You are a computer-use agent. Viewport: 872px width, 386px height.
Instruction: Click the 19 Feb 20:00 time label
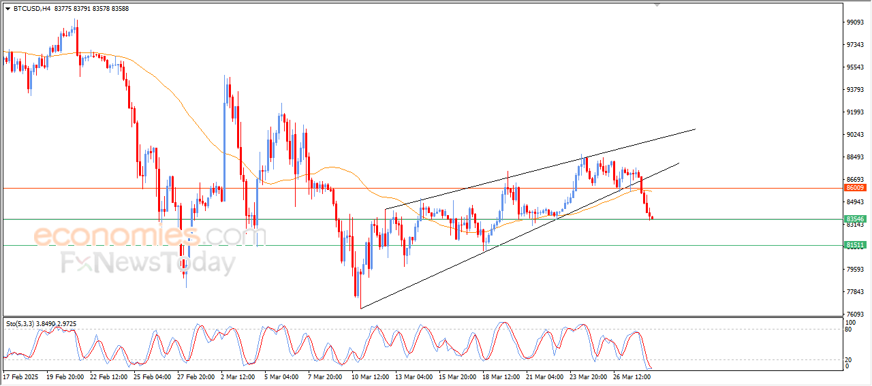65,376
